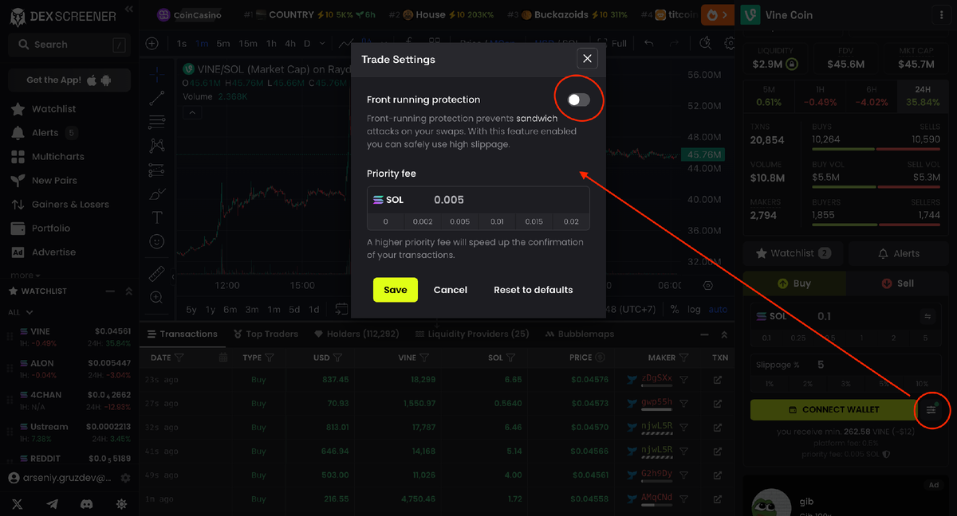Open the Watchlist star menu item
Screen dimensions: 957x516
tap(53, 109)
